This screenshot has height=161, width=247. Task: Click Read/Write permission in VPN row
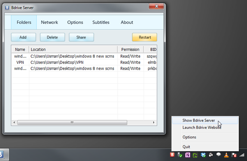click(130, 63)
